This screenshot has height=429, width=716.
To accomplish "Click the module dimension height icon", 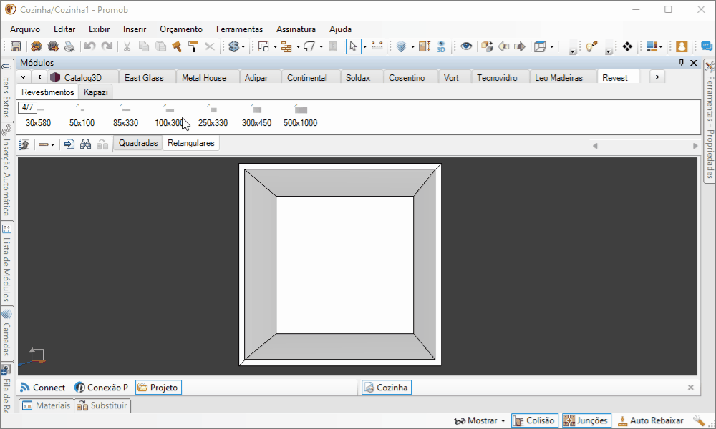I will pos(425,46).
